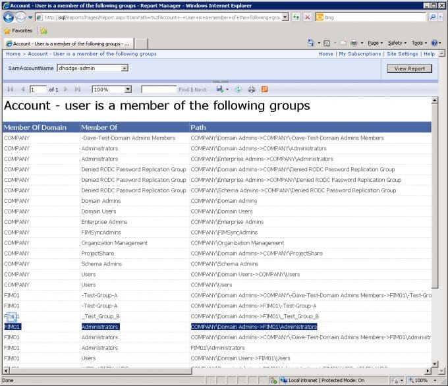Refresh the page using the address bar icon
This screenshot has height=386, width=448.
(296, 17)
